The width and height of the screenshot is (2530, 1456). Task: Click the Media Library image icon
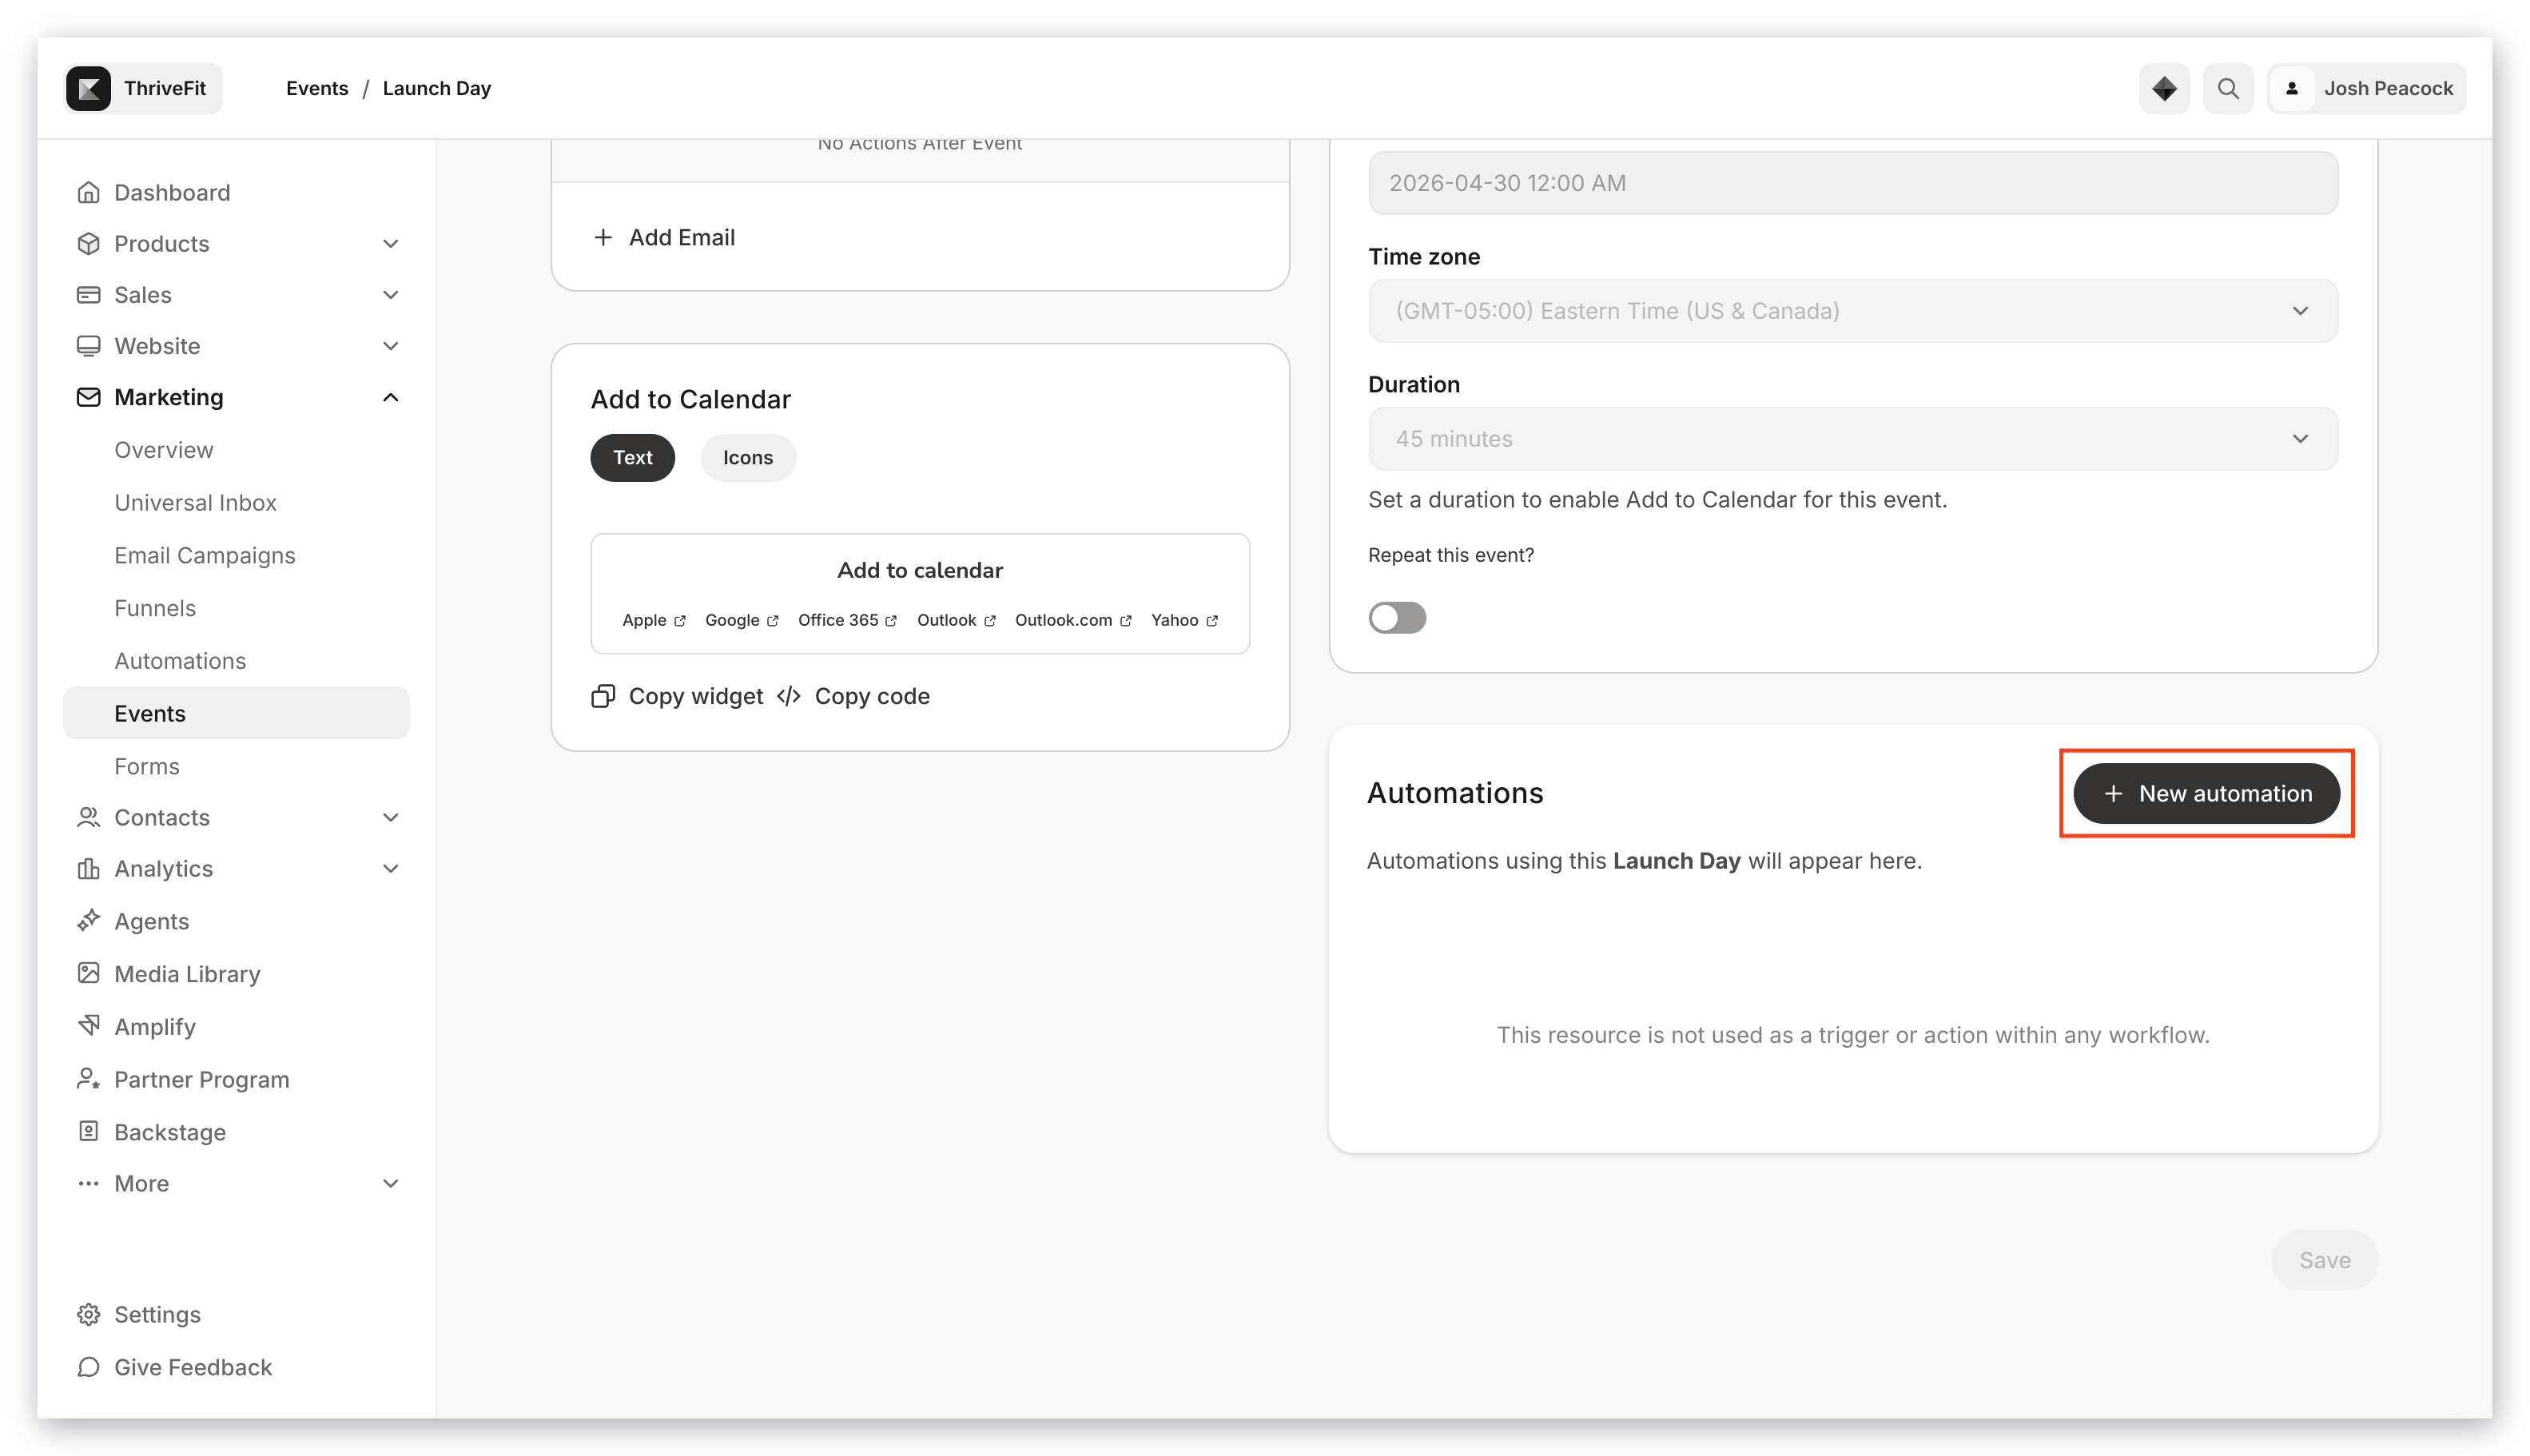tap(88, 973)
